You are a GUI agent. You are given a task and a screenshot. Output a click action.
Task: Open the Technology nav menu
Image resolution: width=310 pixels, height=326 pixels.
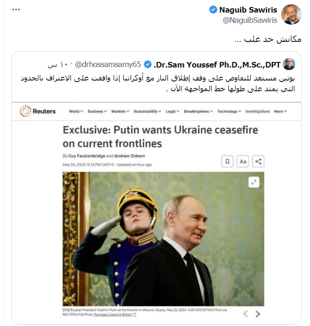tap(229, 111)
